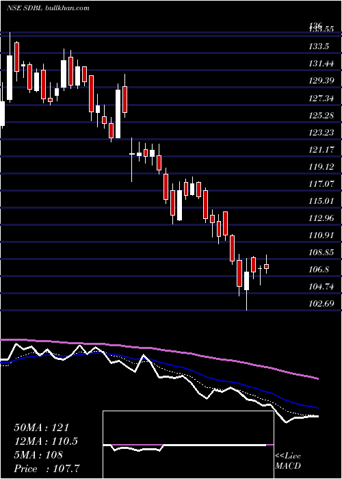Click the 50MA : 121 readout
This screenshot has height=479, width=342.
coord(42,428)
